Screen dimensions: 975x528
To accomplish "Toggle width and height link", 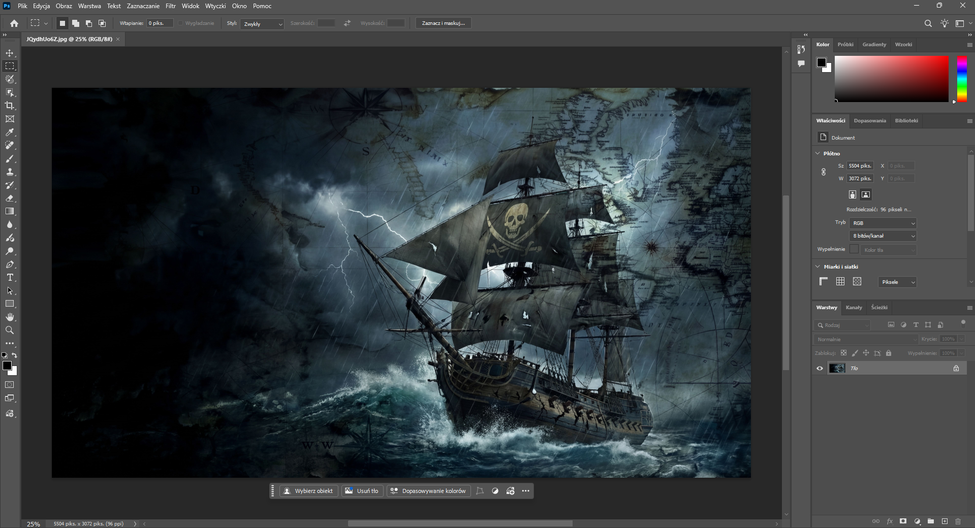I will tap(824, 172).
